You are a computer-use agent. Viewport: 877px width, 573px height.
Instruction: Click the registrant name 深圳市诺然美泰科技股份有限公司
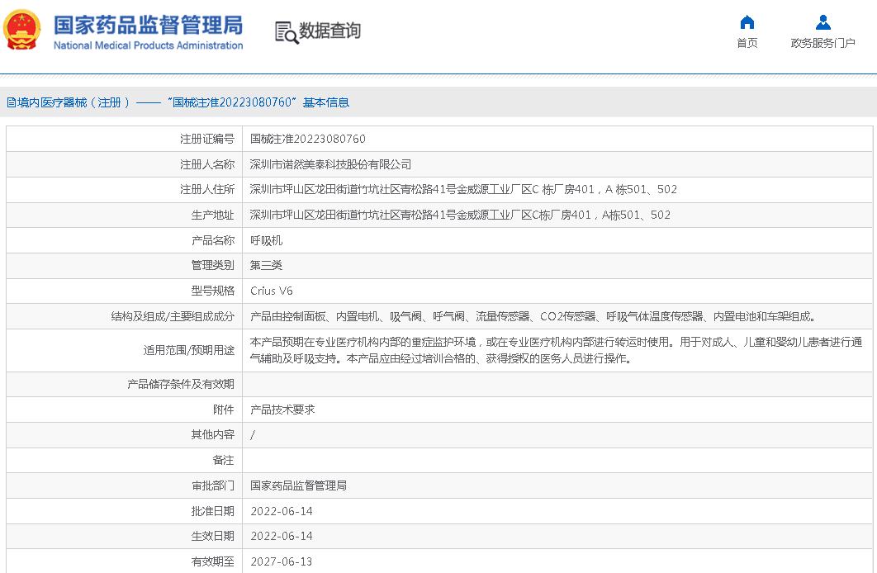click(330, 164)
